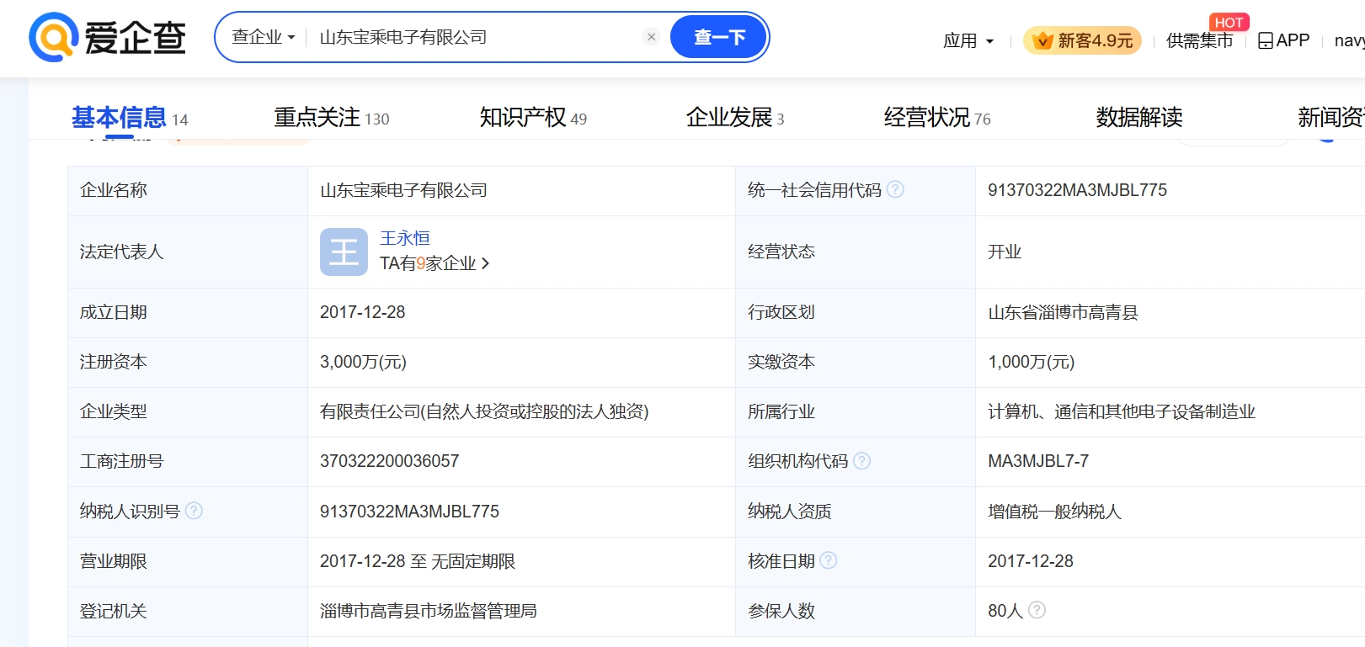Screen dimensions: 1365x647
Task: Click the help icon beside 核准日期
Action: (x=829, y=560)
